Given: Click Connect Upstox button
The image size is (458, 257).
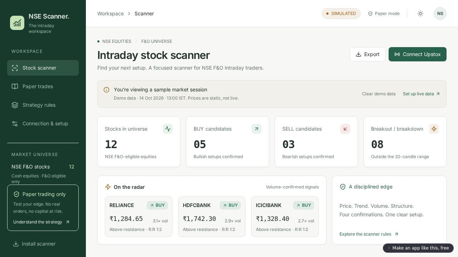Looking at the screenshot, I should (x=418, y=54).
